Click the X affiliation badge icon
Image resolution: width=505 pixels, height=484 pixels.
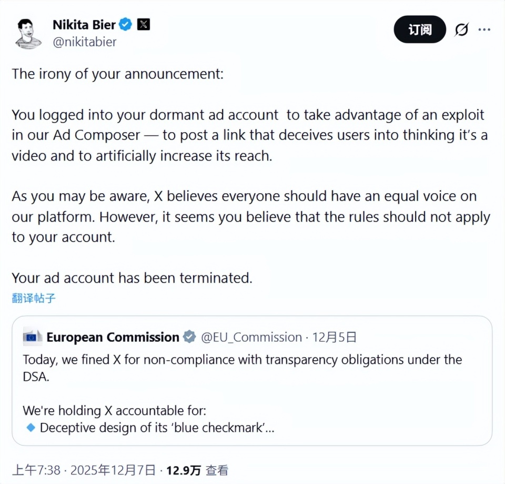click(143, 24)
